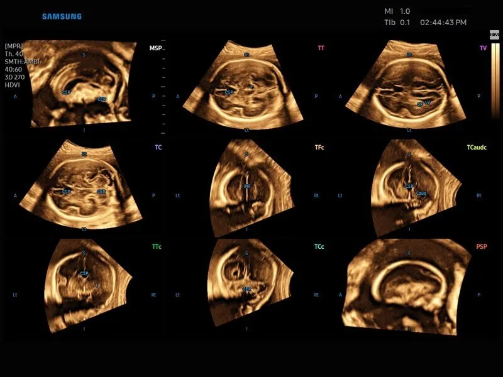This screenshot has width=503, height=377.
Task: Select the CER marker in MSP view
Action: 101,99
